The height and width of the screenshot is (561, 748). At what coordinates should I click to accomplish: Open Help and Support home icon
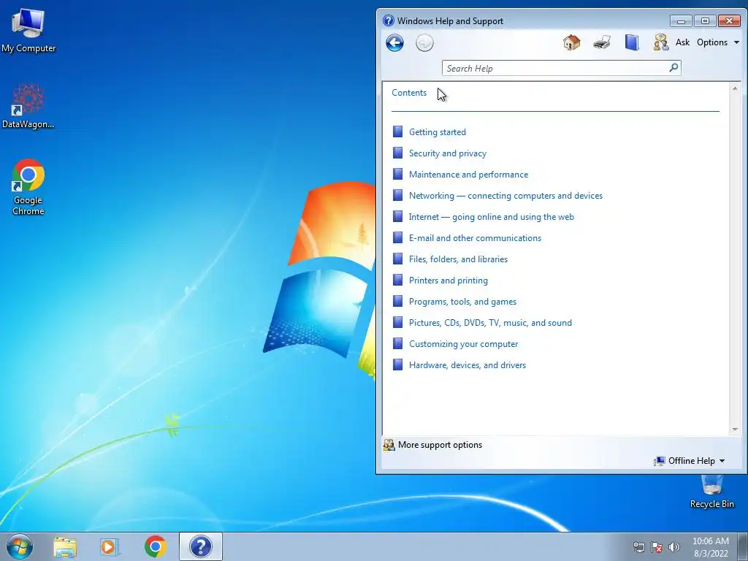pos(571,42)
